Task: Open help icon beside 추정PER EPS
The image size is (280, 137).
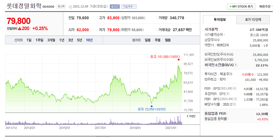Action: [228, 94]
